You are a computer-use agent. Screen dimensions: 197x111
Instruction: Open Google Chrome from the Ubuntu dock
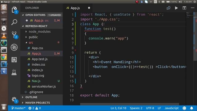click(4, 57)
